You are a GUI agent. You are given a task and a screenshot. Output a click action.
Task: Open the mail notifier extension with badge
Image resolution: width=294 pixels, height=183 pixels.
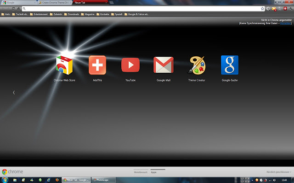point(274,9)
